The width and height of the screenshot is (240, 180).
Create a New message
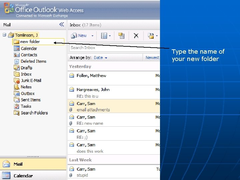82,36
